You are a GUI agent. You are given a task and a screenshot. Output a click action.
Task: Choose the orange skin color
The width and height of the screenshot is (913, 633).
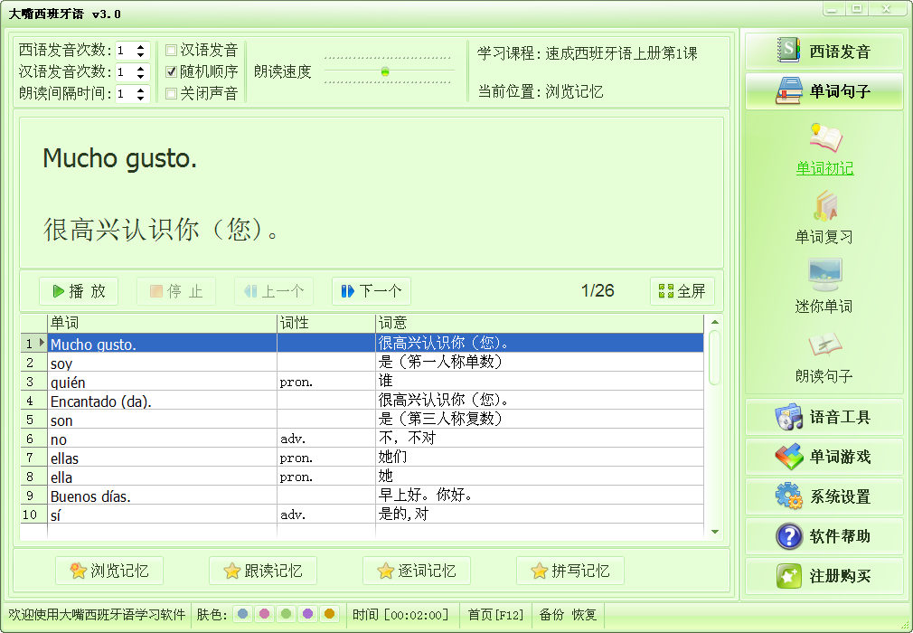coord(330,614)
